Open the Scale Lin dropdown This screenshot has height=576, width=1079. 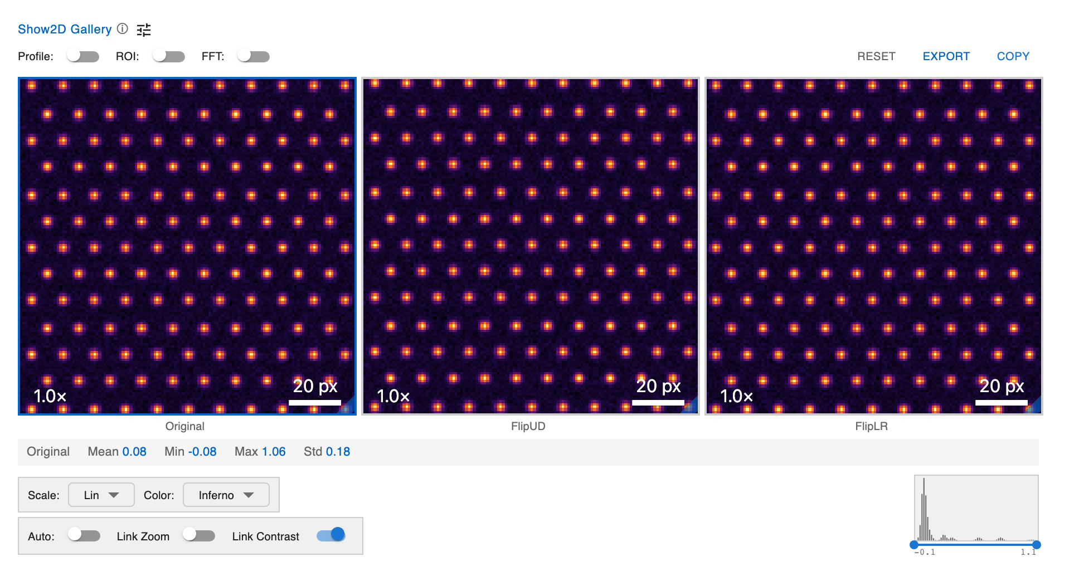[101, 495]
